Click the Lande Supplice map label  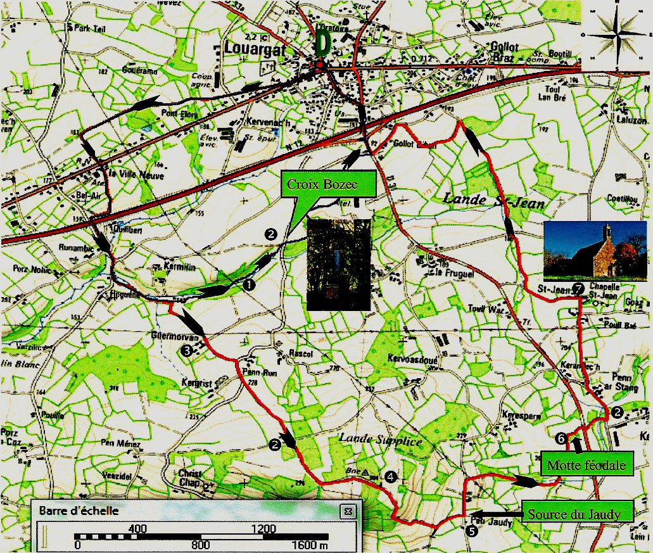click(380, 438)
